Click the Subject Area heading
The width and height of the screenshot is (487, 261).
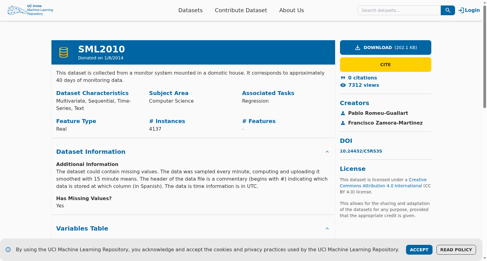click(x=169, y=93)
